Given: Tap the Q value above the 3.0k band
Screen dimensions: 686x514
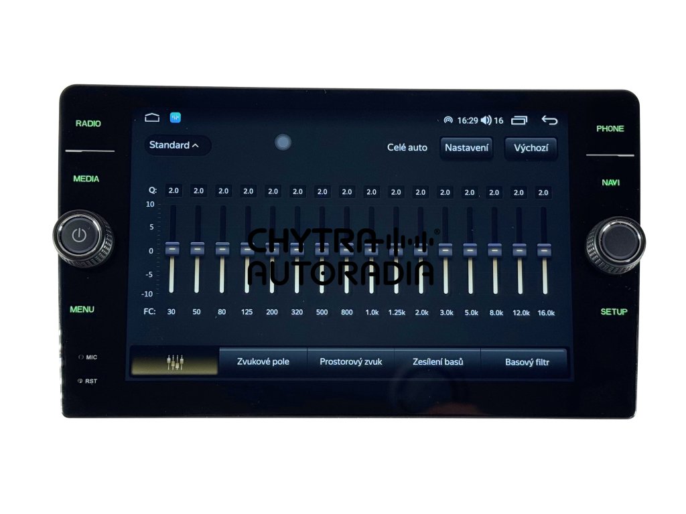Looking at the screenshot, I should click(445, 192).
